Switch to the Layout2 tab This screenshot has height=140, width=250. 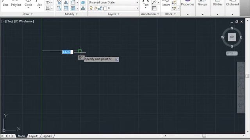click(47, 136)
